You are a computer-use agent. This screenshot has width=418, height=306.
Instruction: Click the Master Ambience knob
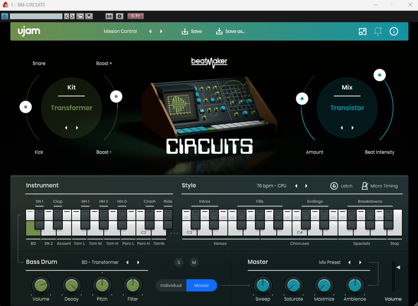point(355,286)
